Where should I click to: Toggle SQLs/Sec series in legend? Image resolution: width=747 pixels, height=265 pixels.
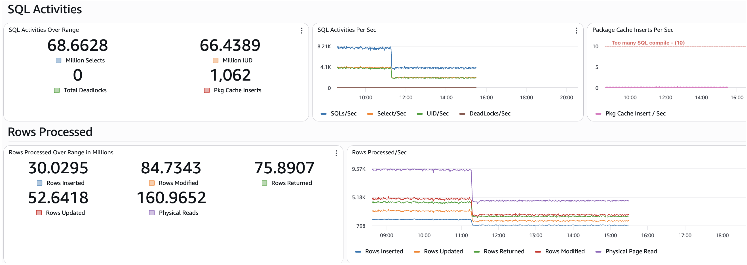coord(339,113)
